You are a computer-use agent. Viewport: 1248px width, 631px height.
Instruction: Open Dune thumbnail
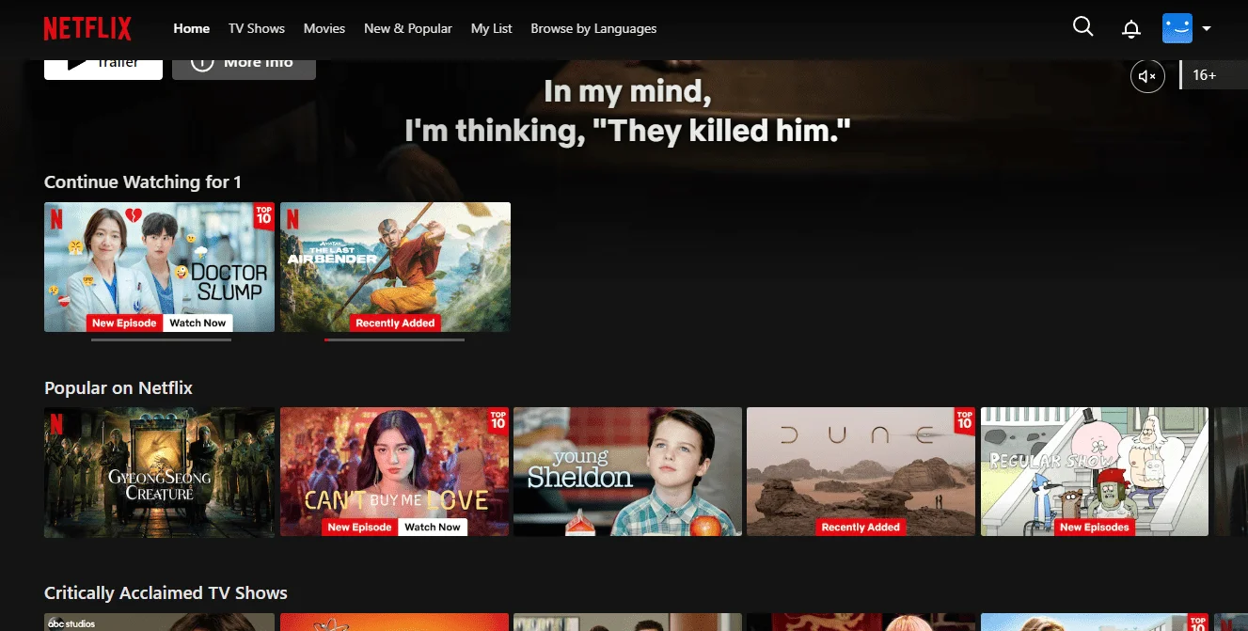click(x=861, y=472)
